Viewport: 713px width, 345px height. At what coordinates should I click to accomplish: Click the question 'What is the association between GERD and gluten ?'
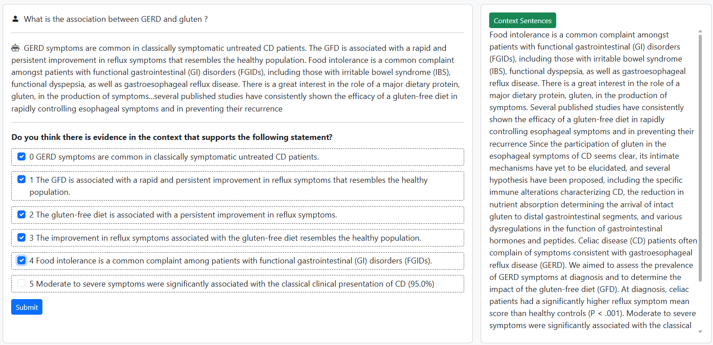116,19
